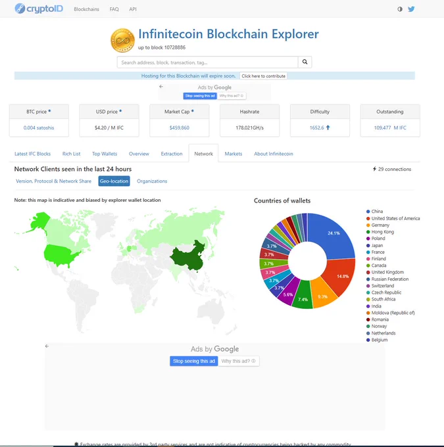Select Version, Protocol & Network Share view
The height and width of the screenshot is (447, 444).
click(x=54, y=181)
